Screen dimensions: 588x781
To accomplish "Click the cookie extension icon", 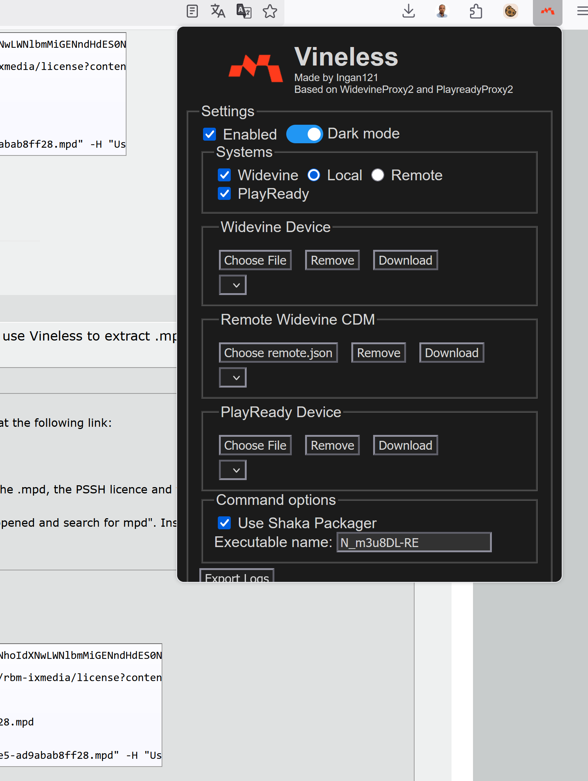I will [x=511, y=11].
